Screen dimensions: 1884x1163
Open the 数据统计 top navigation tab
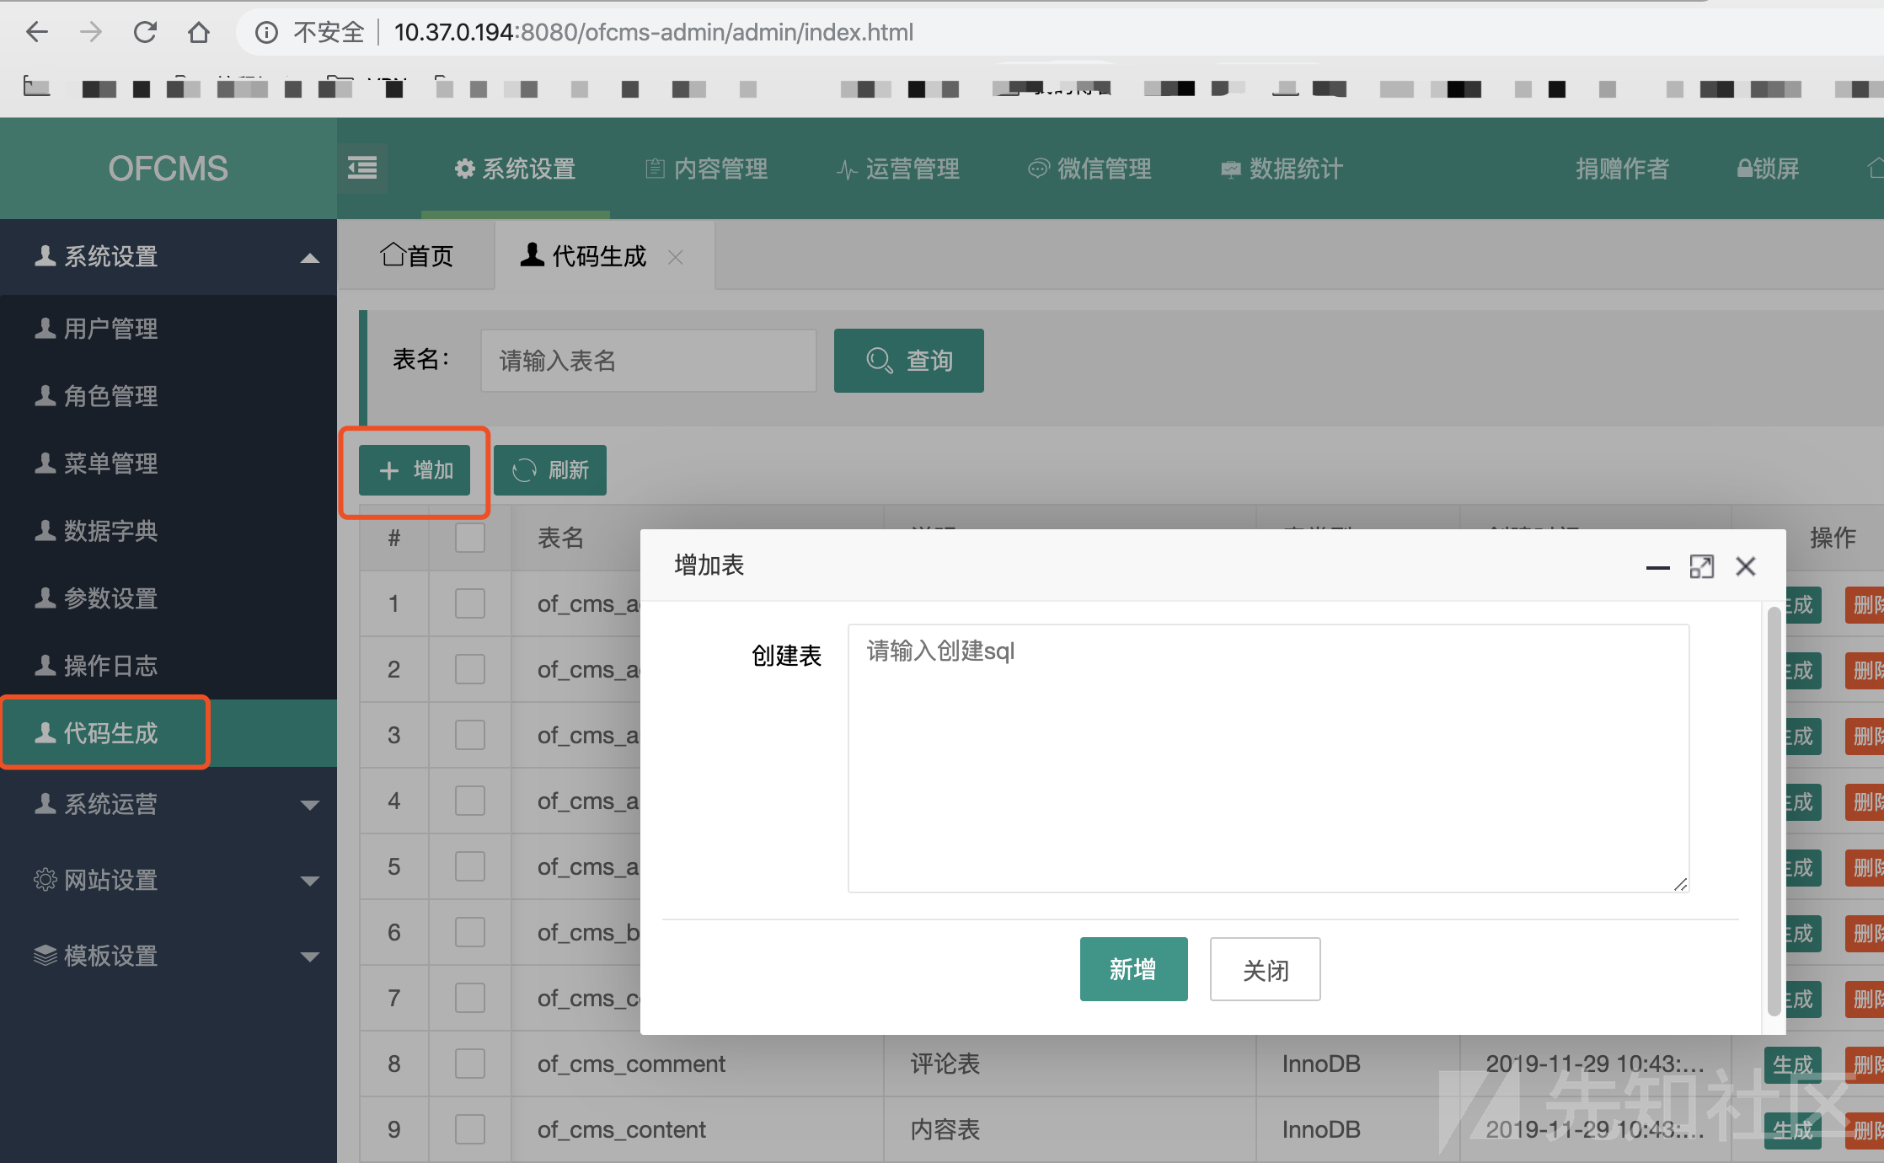1282,169
